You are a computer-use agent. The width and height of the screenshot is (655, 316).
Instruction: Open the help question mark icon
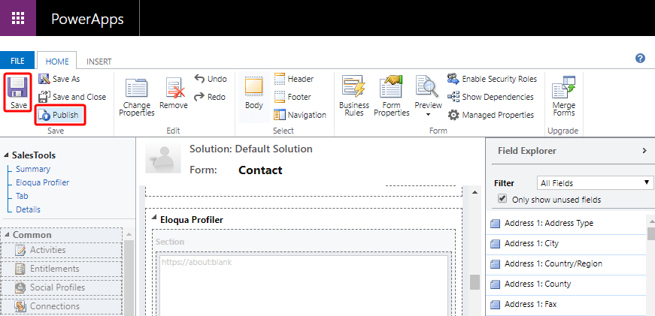(x=640, y=59)
